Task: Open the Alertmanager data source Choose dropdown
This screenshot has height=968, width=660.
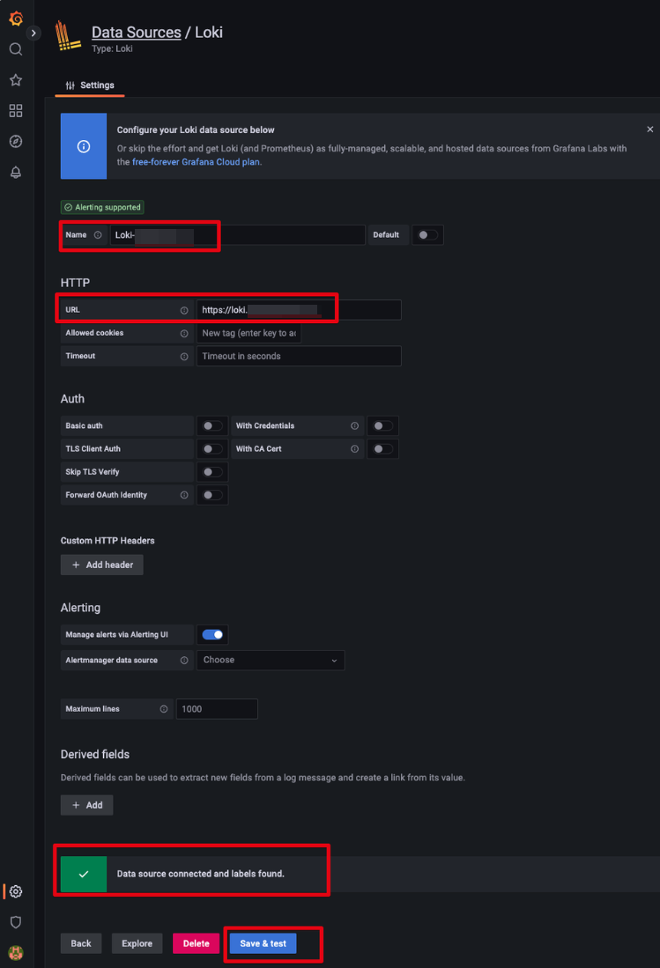Action: click(x=271, y=660)
